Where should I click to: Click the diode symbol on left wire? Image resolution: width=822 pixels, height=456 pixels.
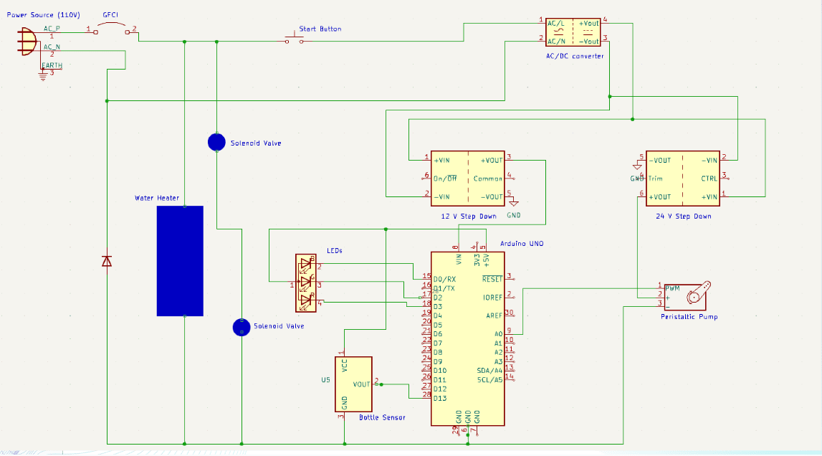pos(107,261)
